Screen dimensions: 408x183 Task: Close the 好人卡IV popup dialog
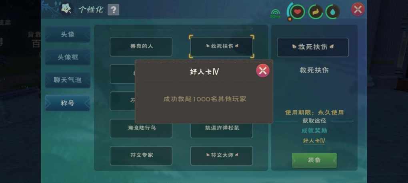pyautogui.click(x=262, y=71)
